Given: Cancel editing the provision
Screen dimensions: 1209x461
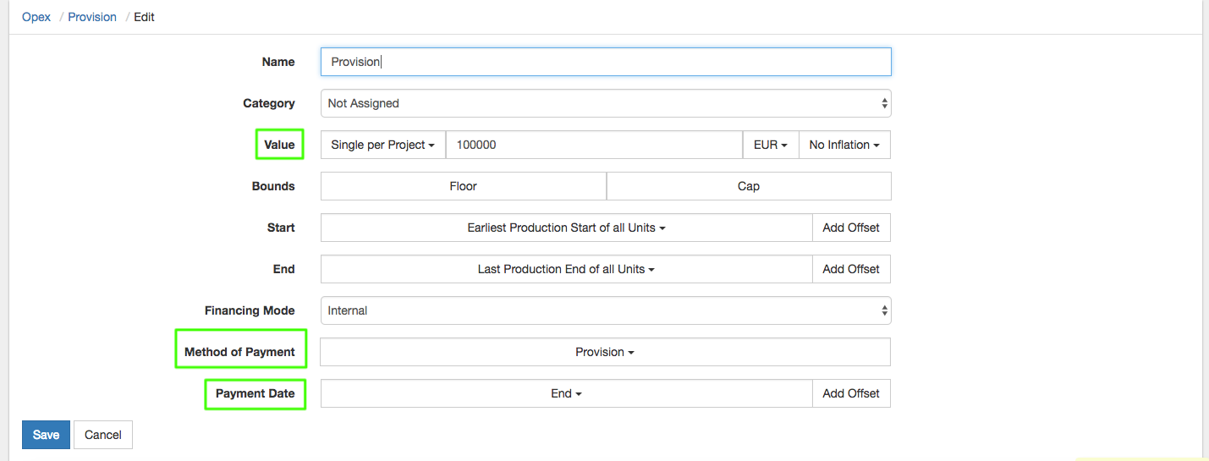Looking at the screenshot, I should (x=103, y=435).
